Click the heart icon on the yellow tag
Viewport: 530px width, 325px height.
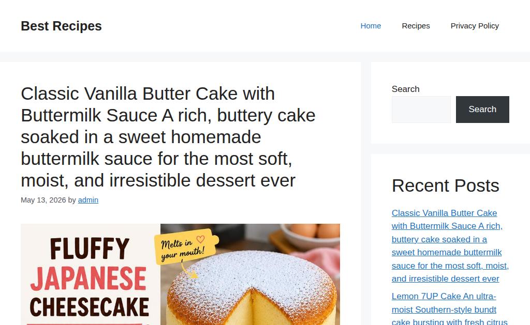coord(200,239)
